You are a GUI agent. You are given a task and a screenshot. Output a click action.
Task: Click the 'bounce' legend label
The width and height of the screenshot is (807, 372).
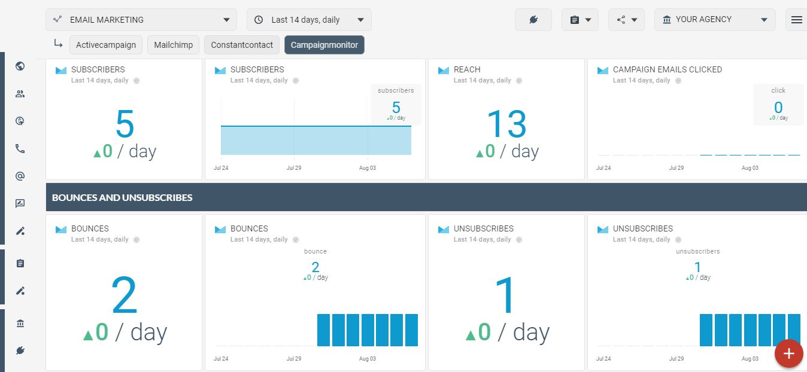(x=315, y=251)
